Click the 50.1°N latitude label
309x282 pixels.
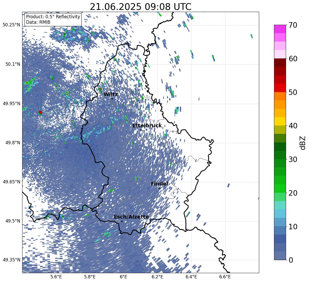pos(13,64)
